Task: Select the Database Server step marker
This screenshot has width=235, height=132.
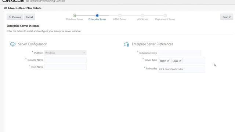Action: (75, 15)
